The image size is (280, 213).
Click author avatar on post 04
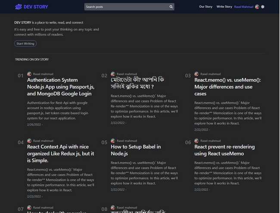click(x=29, y=141)
